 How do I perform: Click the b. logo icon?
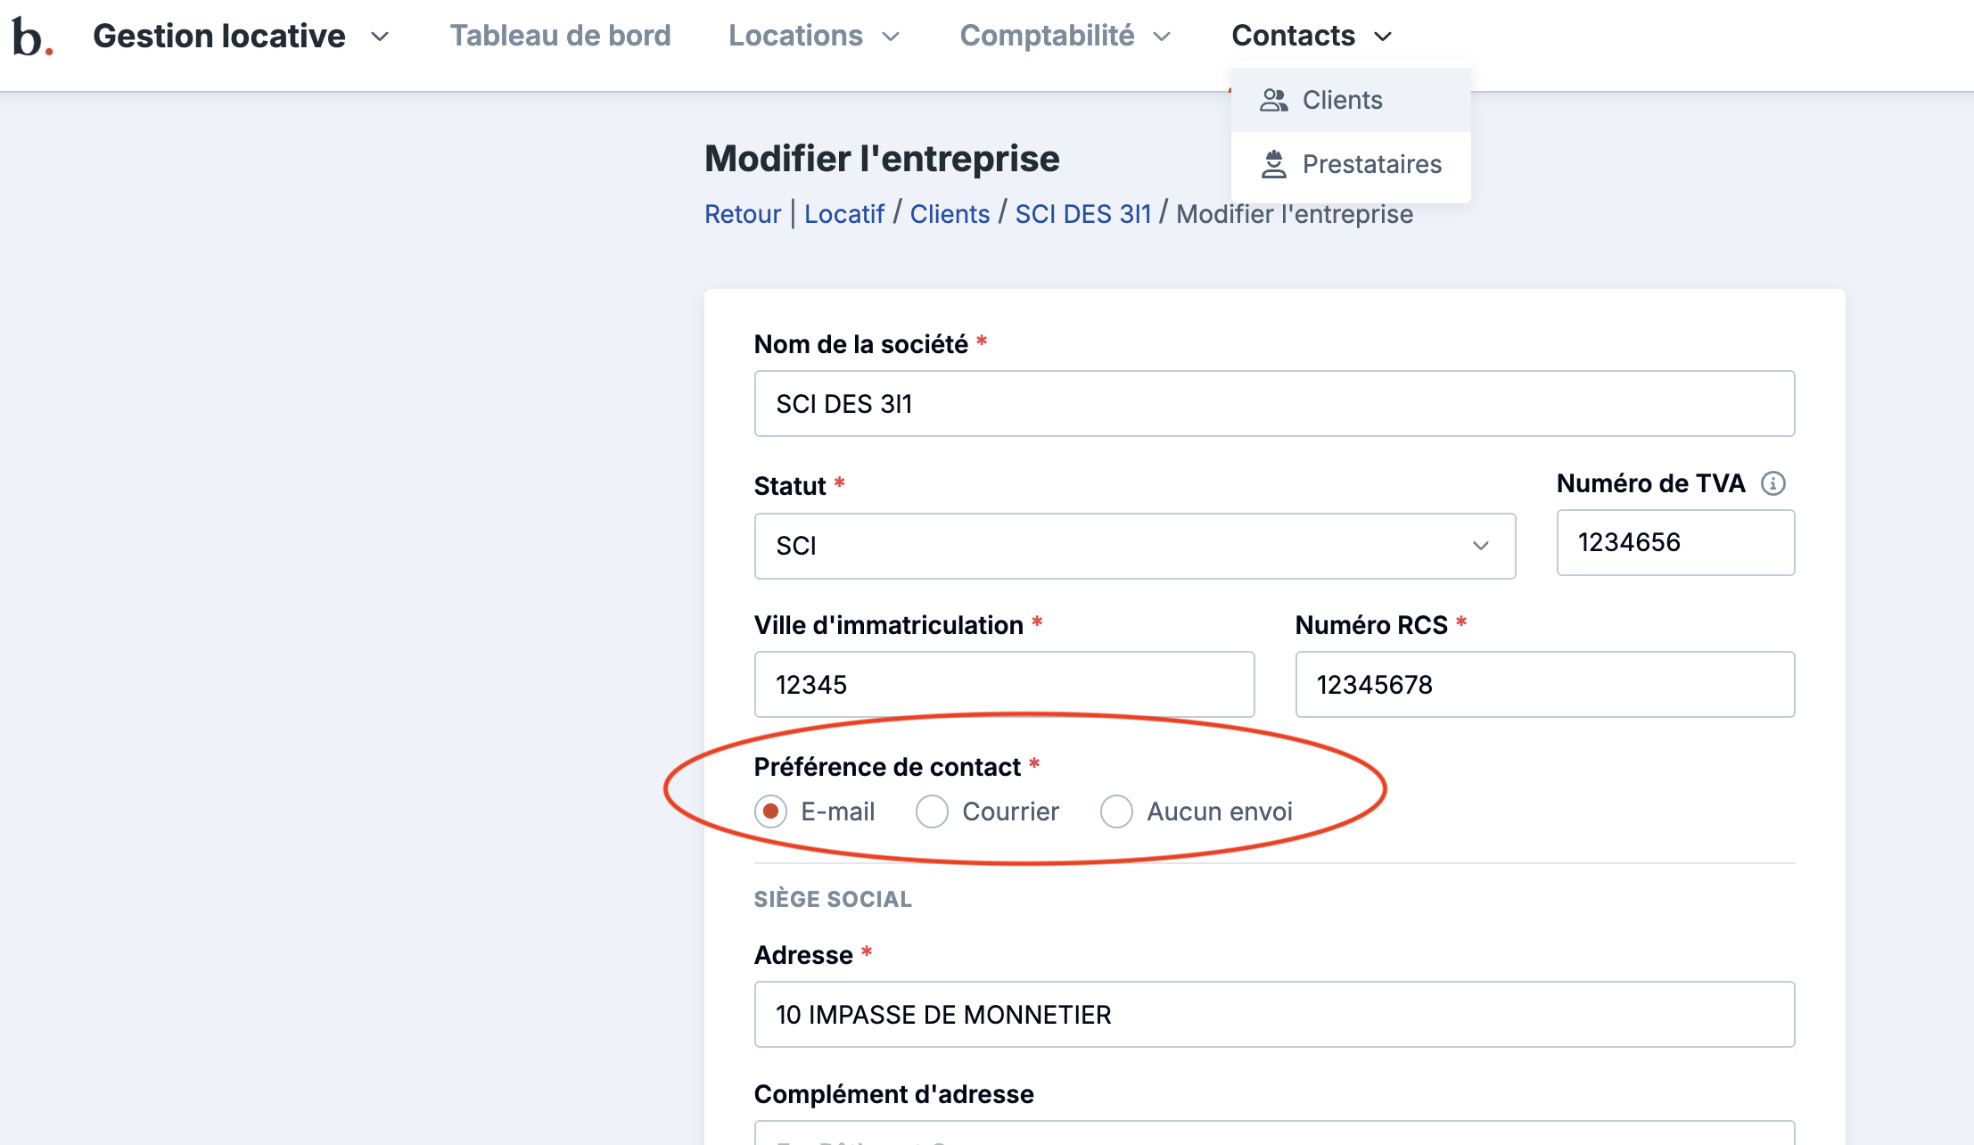pyautogui.click(x=32, y=37)
